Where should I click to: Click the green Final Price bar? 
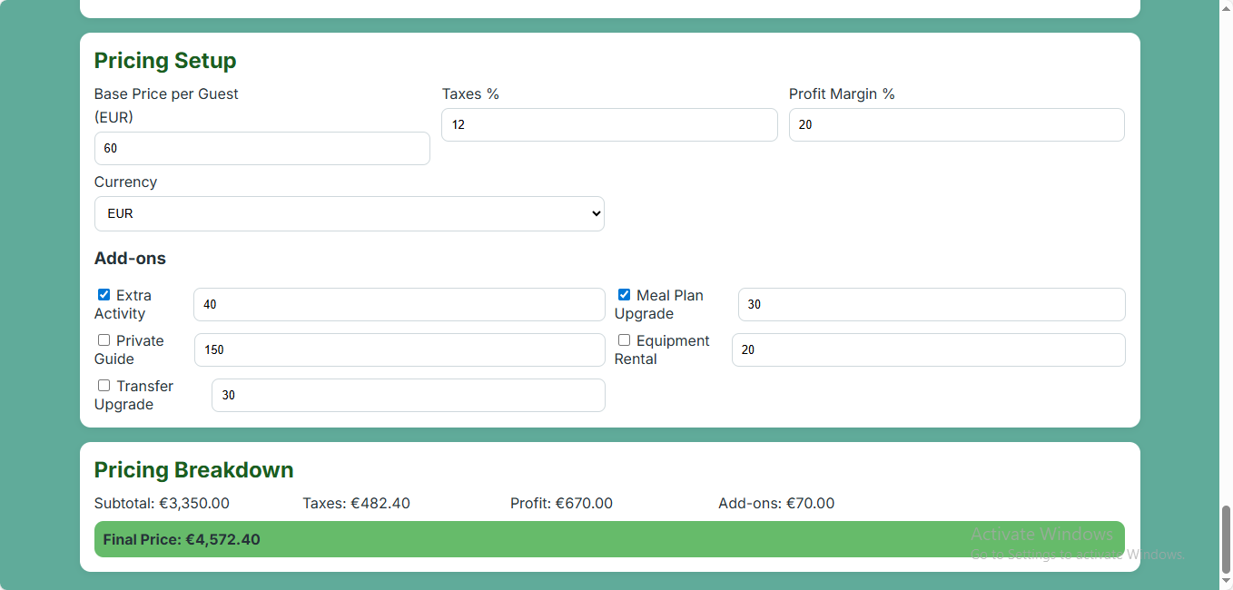tap(608, 539)
